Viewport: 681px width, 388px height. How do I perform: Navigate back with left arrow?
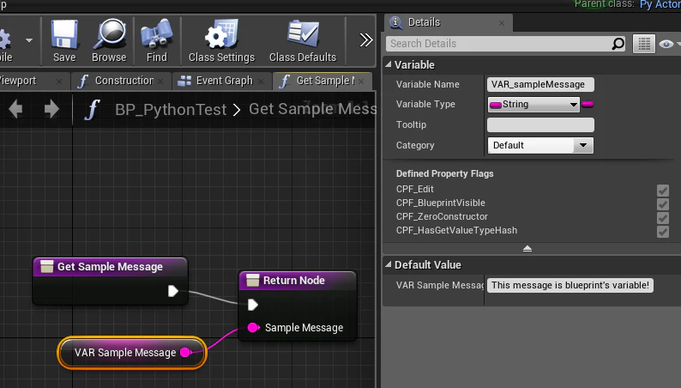tap(15, 109)
